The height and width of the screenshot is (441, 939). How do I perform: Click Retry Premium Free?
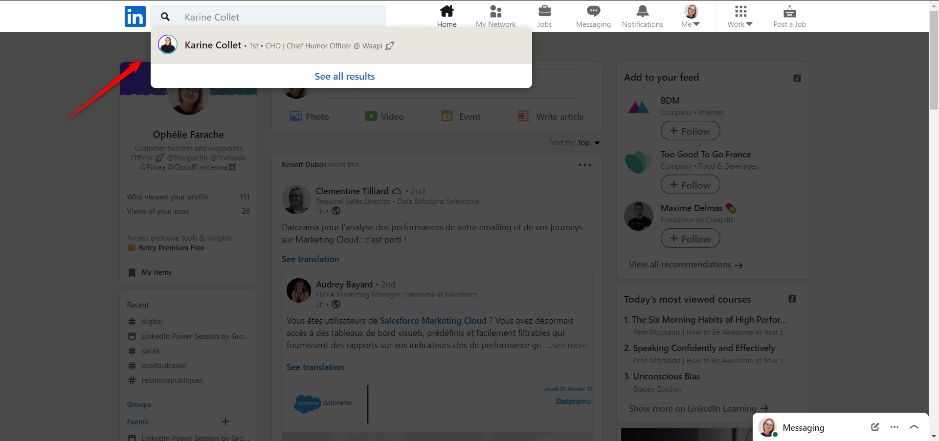(x=171, y=248)
